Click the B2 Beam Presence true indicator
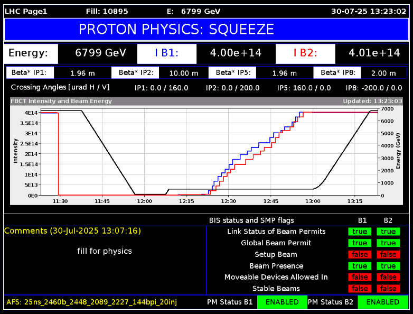Screen dimensions: 413x314 (x=388, y=266)
